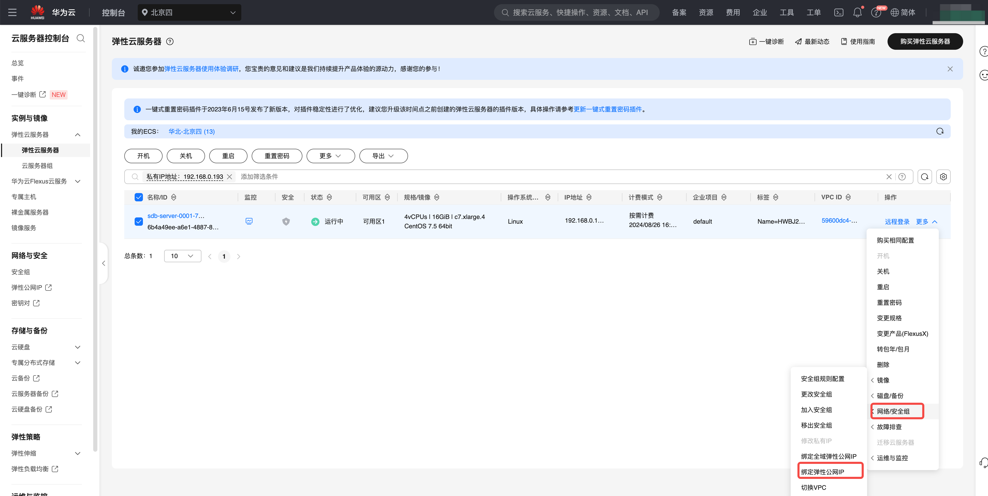Image resolution: width=988 pixels, height=496 pixels.
Task: Go to the previous page arrow
Action: 210,257
